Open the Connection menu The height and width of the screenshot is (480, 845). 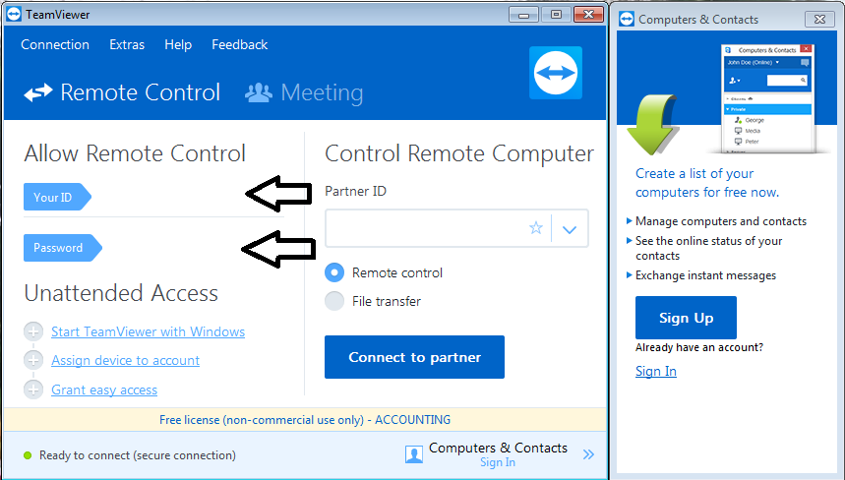[55, 44]
